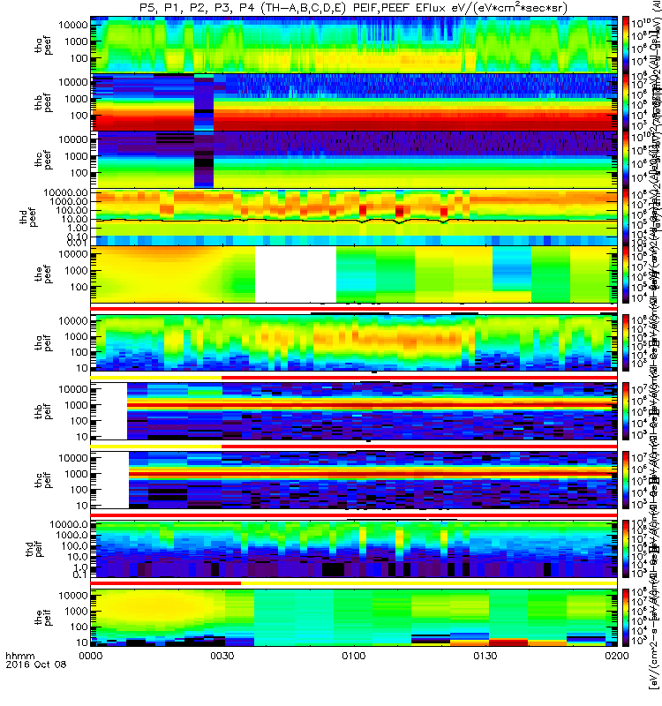
Task: Click the "0030" time axis label
Action: [222, 656]
